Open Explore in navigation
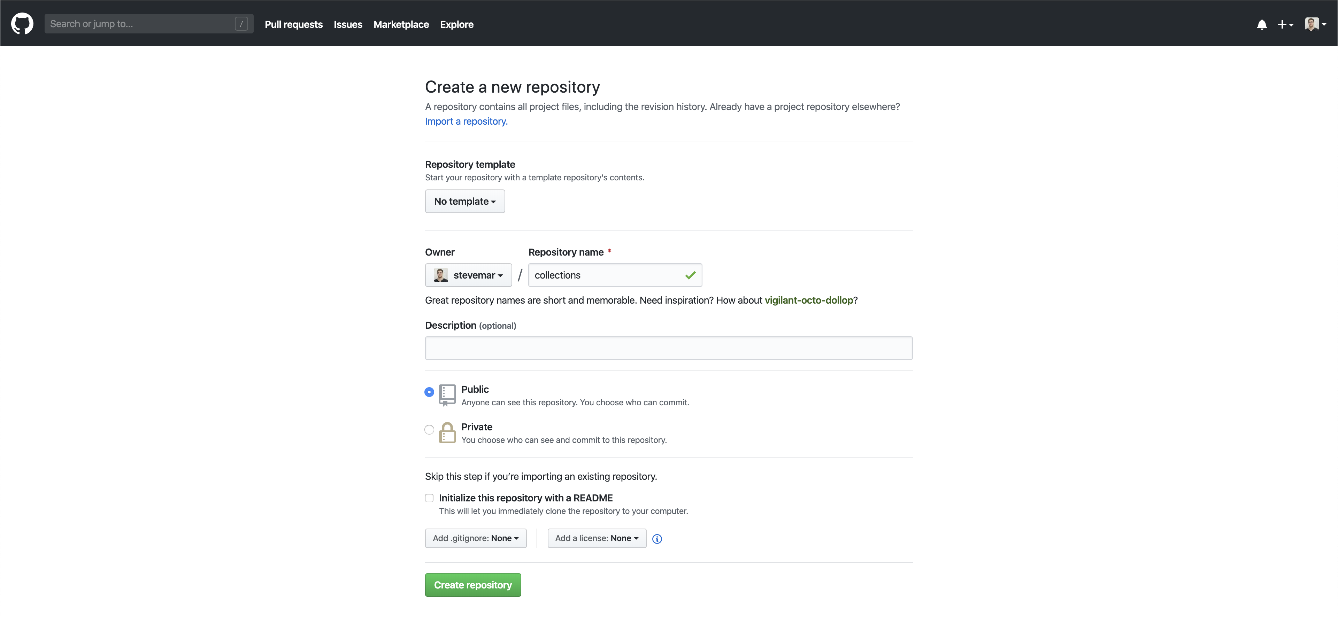Image resolution: width=1338 pixels, height=617 pixels. [x=456, y=24]
